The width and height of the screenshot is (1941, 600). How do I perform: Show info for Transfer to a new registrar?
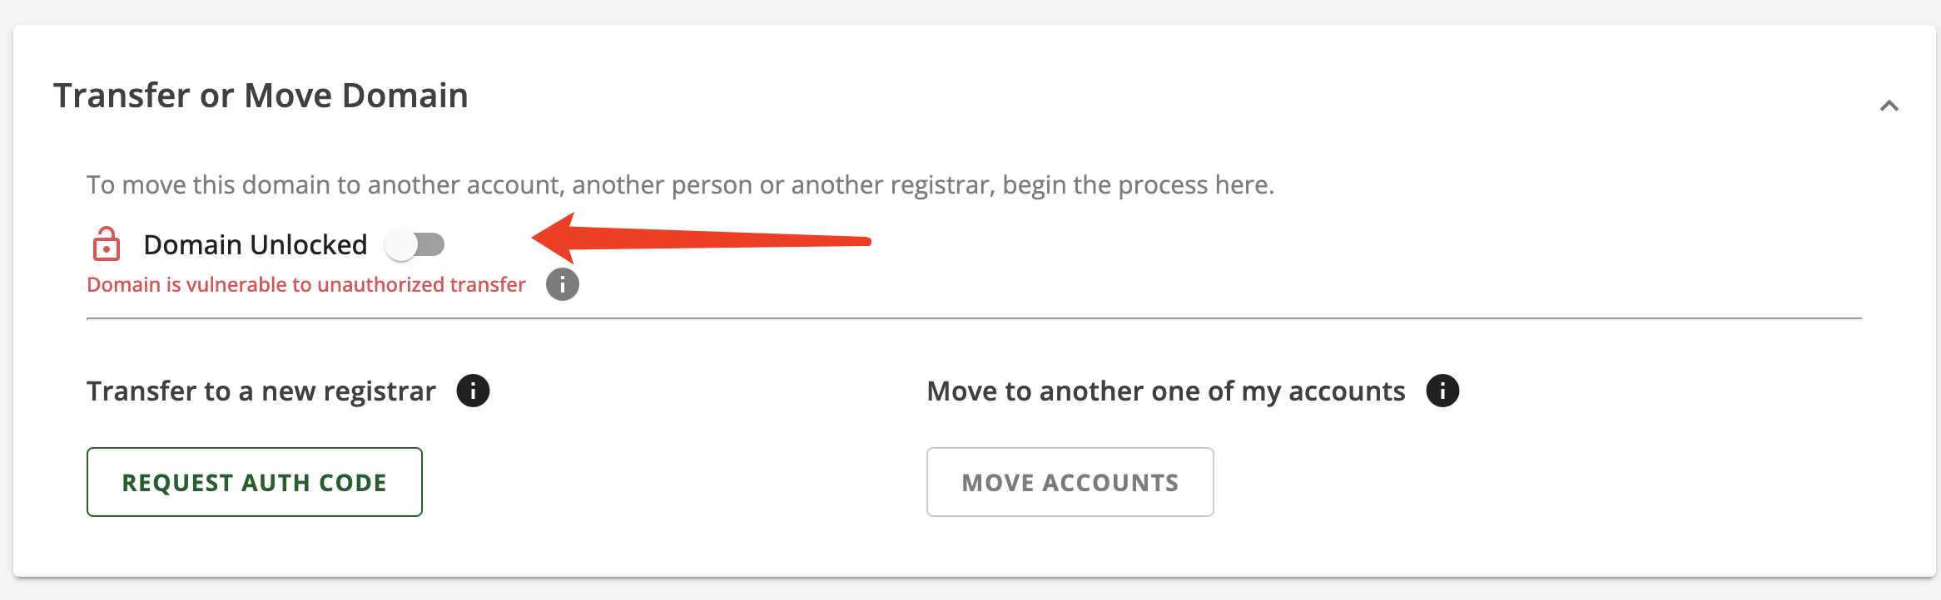[473, 391]
